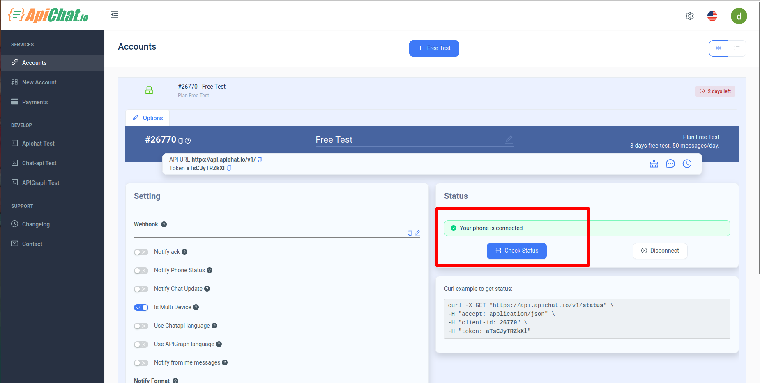This screenshot has height=383, width=760.
Task: Open Contact in the sidebar
Action: (53, 244)
